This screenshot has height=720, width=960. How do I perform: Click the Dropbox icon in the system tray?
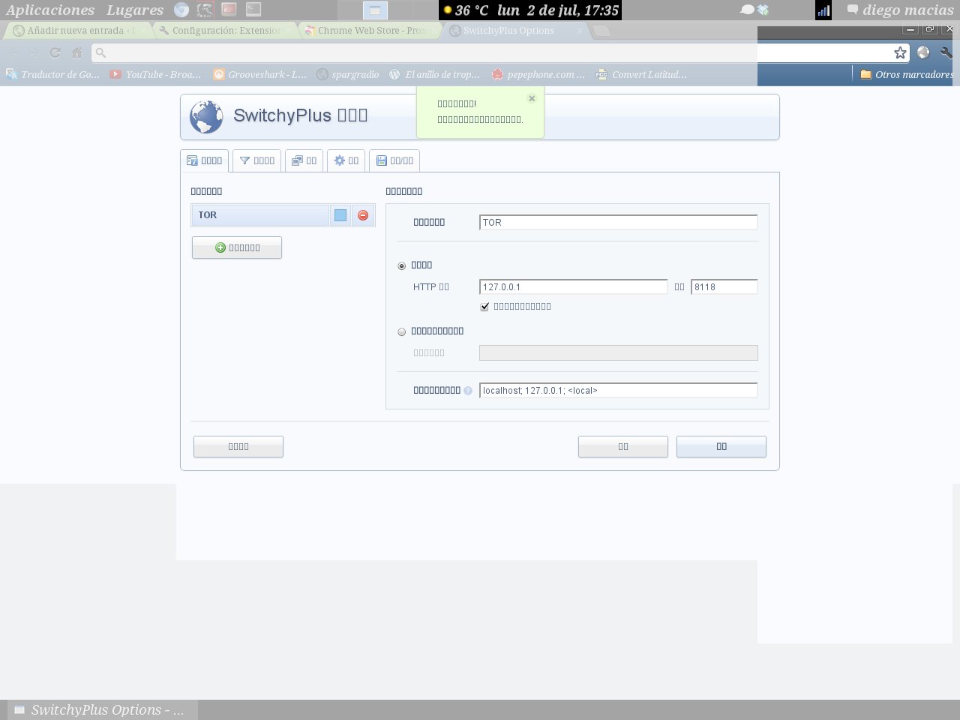pyautogui.click(x=763, y=10)
